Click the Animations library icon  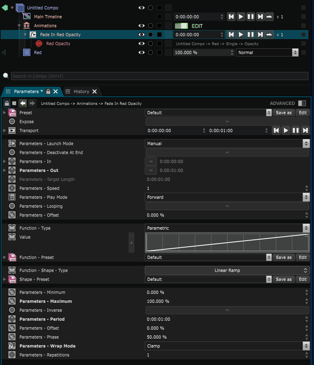[27, 26]
